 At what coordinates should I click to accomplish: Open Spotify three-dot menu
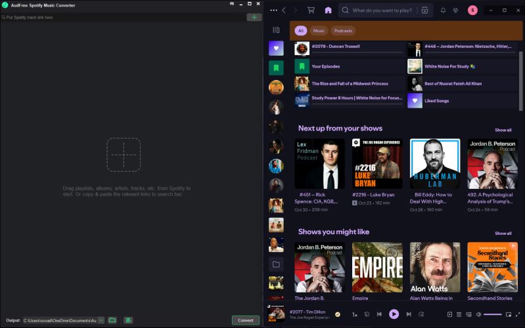coord(273,10)
